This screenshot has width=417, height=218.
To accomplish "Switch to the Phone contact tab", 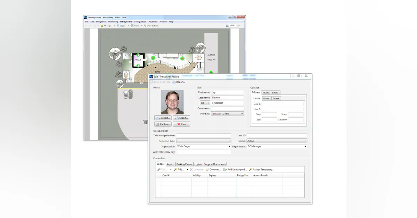I will pyautogui.click(x=266, y=92).
